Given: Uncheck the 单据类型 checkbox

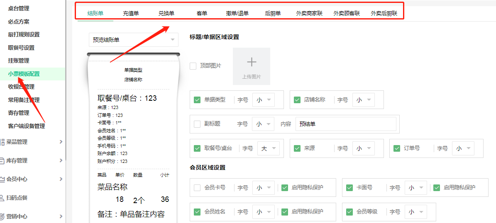Looking at the screenshot, I should click(197, 100).
